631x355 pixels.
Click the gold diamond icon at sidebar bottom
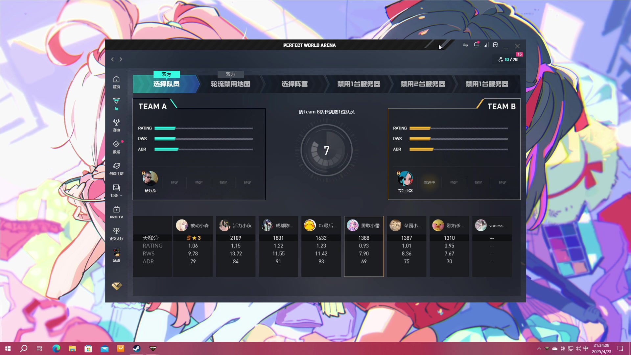pos(116,286)
